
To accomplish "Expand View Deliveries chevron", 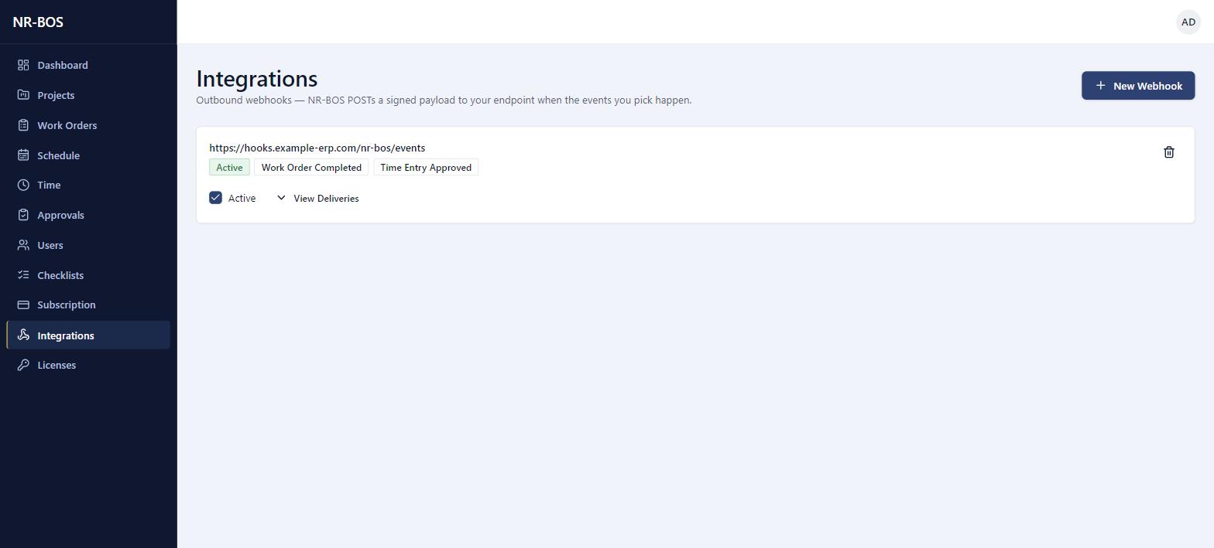I will click(x=281, y=198).
